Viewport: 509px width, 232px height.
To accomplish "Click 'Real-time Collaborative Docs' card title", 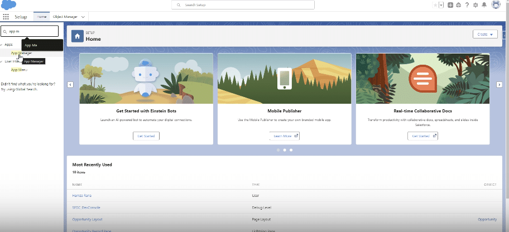I will pos(422,111).
